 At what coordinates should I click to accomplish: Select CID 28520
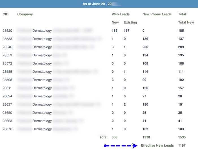[7, 31]
